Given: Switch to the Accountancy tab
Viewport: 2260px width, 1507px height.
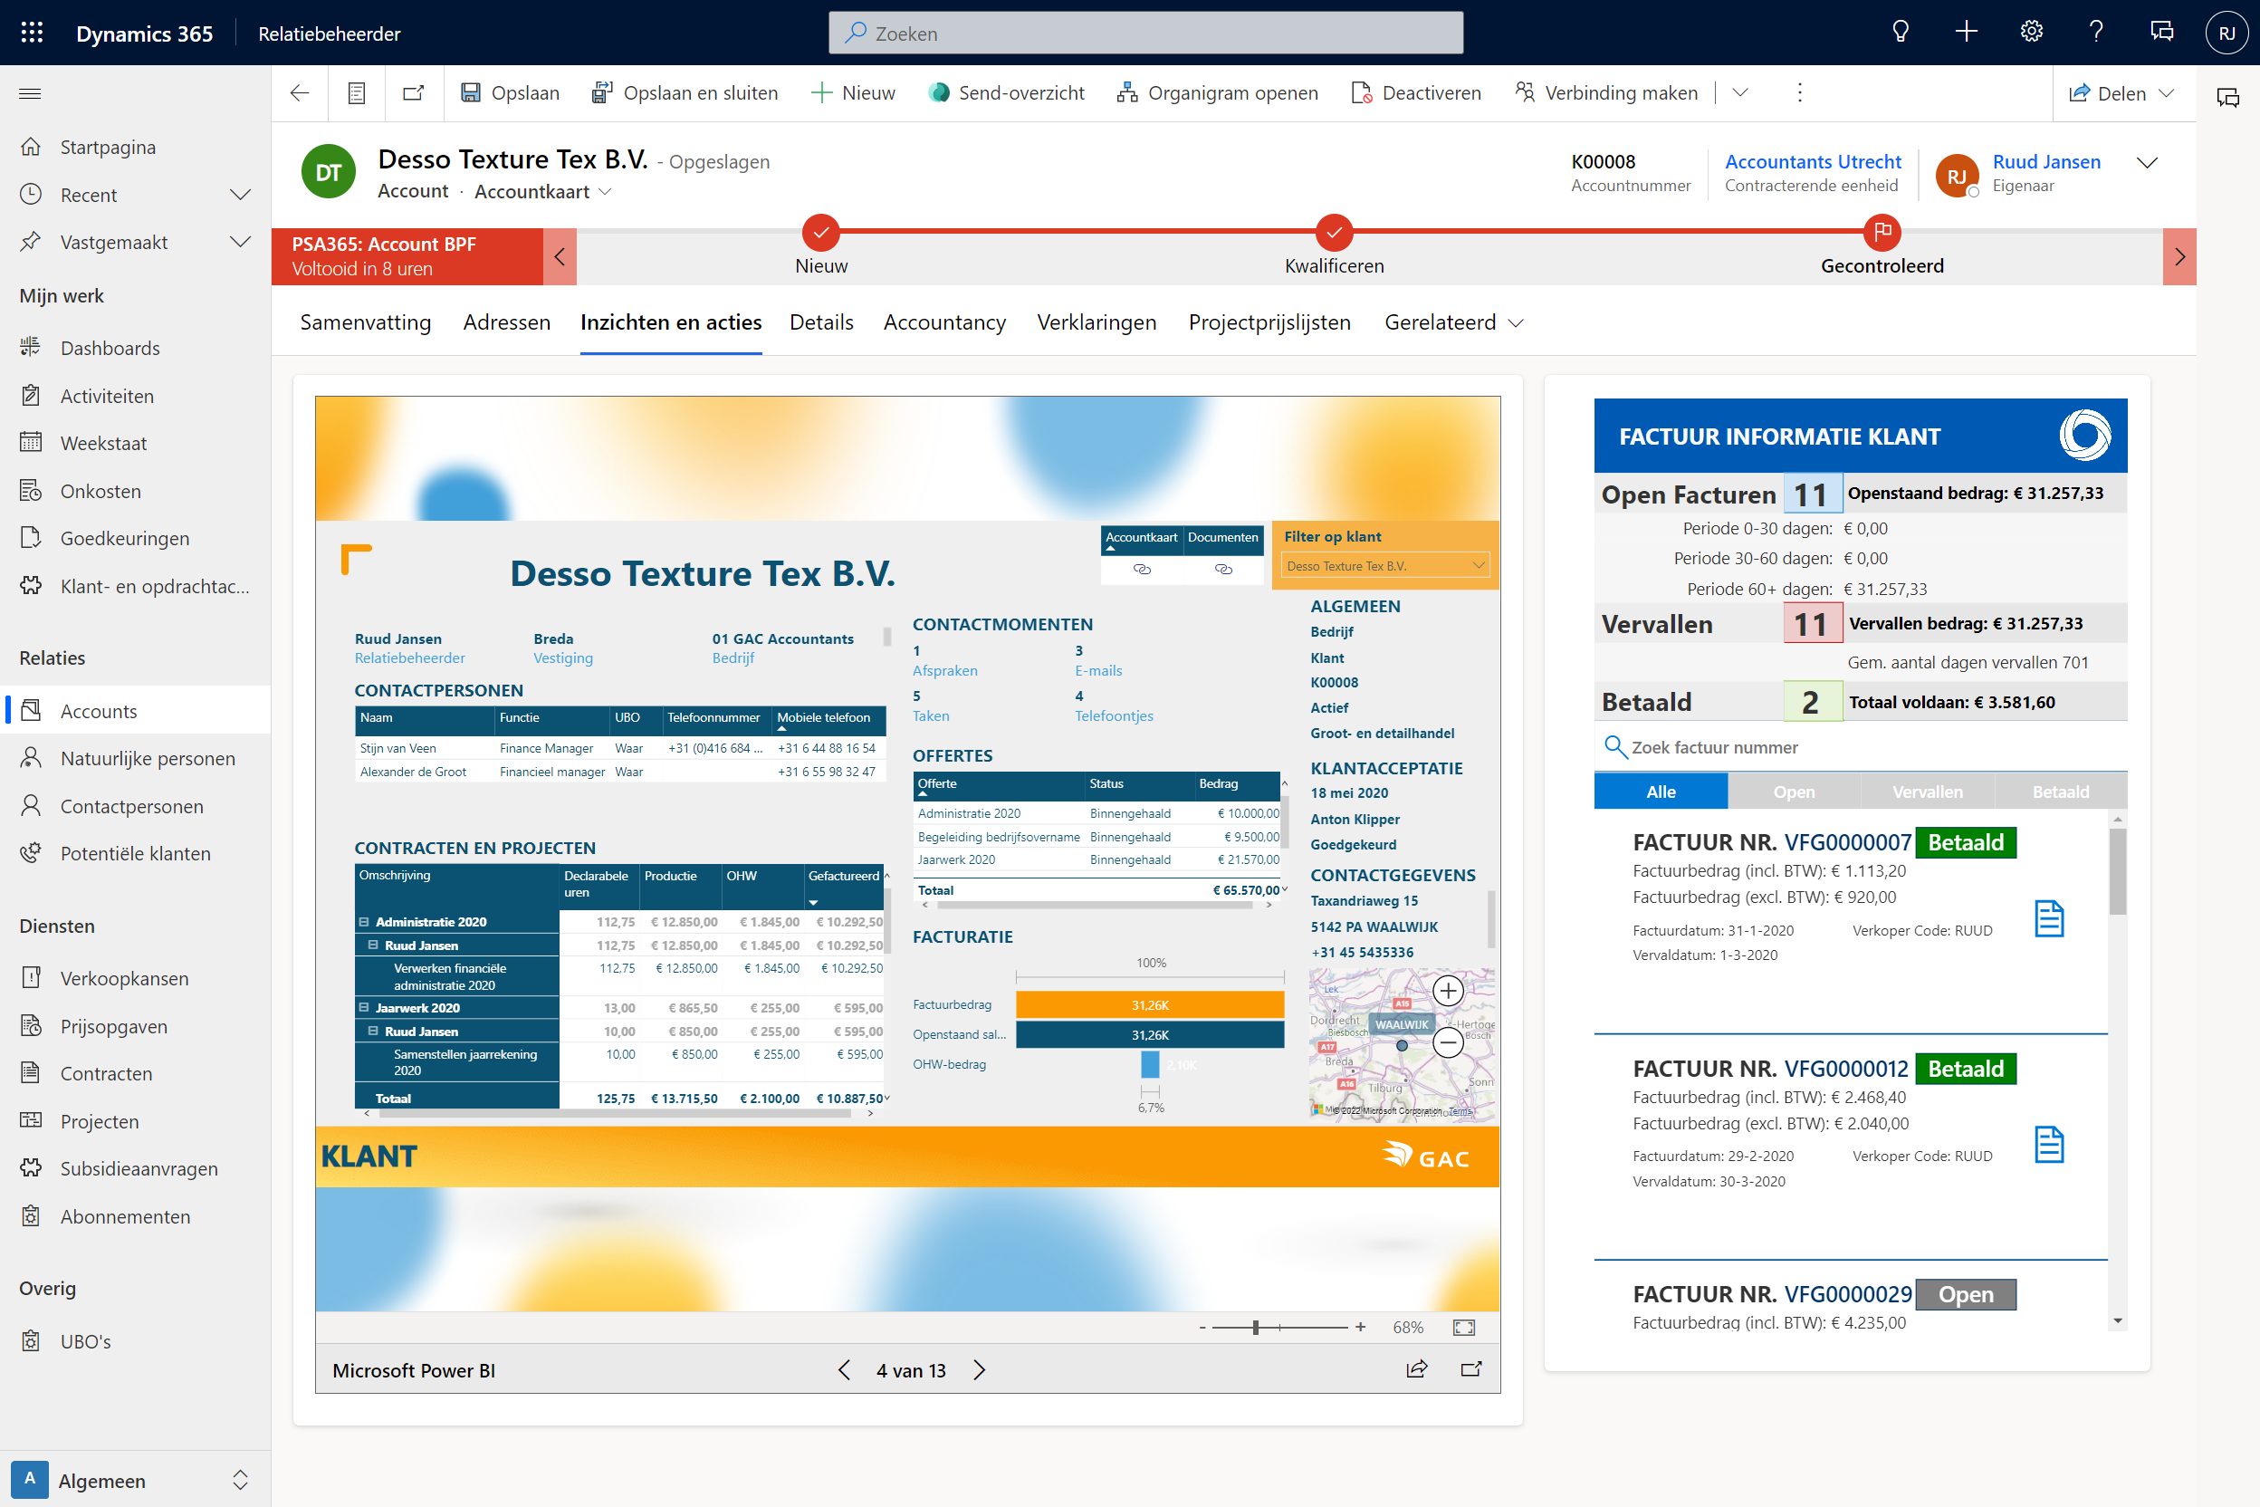Looking at the screenshot, I should (x=943, y=322).
